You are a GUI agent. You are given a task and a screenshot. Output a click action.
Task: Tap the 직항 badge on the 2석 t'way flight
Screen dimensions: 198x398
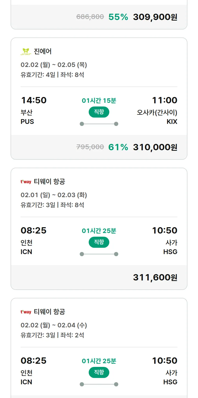[x=99, y=372]
